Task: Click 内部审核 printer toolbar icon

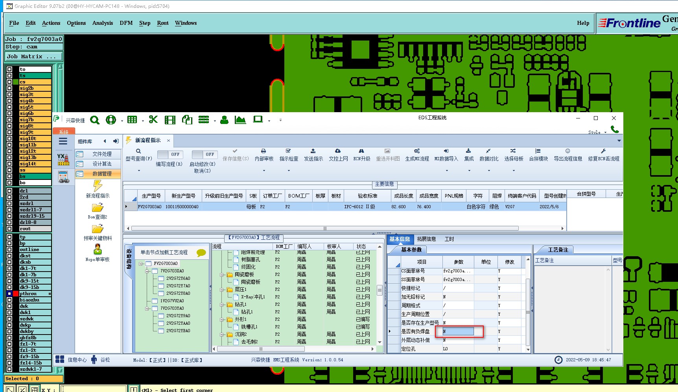Action: (263, 151)
